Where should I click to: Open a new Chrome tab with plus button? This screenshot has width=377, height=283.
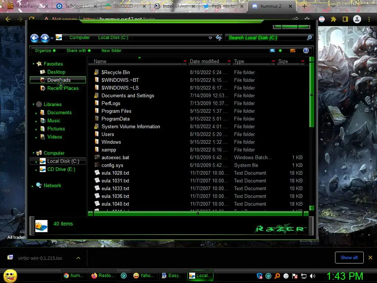[x=304, y=6]
